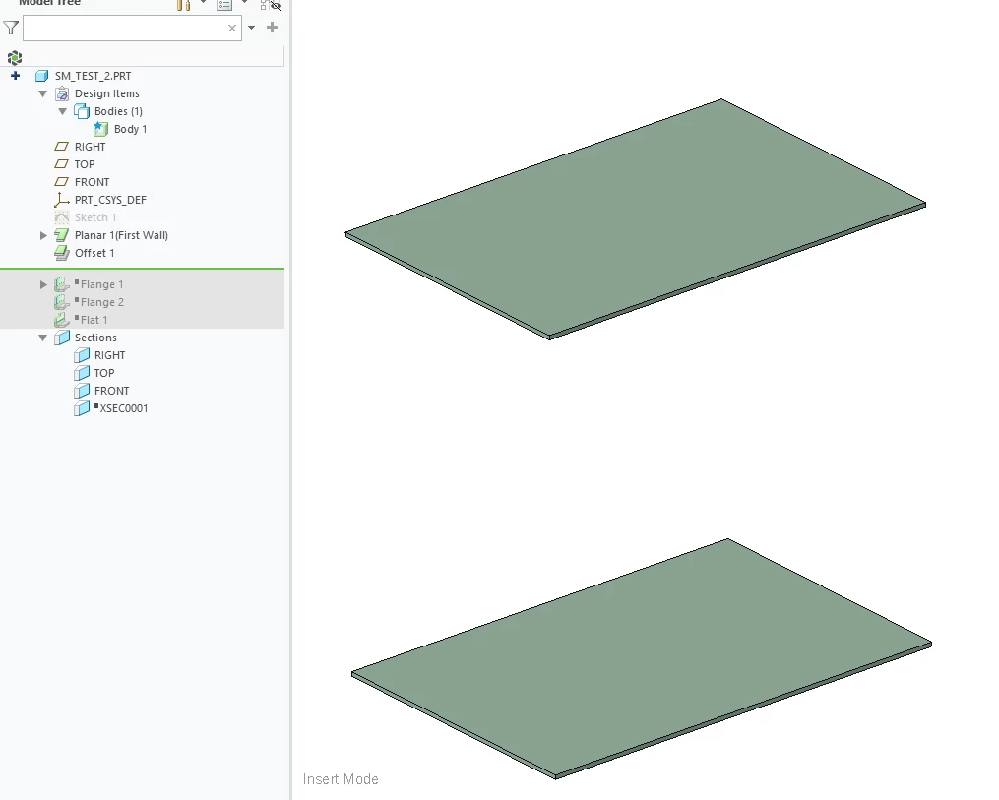
Task: Select the Sections label
Action: (x=95, y=338)
